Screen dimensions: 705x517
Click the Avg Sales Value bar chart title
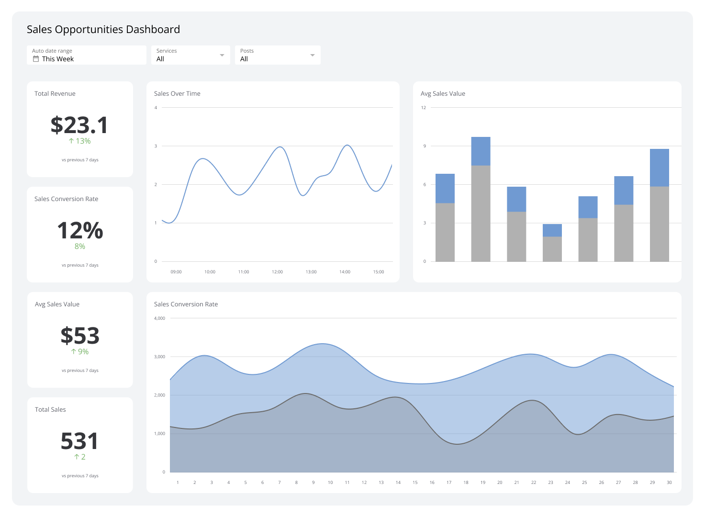click(x=443, y=93)
